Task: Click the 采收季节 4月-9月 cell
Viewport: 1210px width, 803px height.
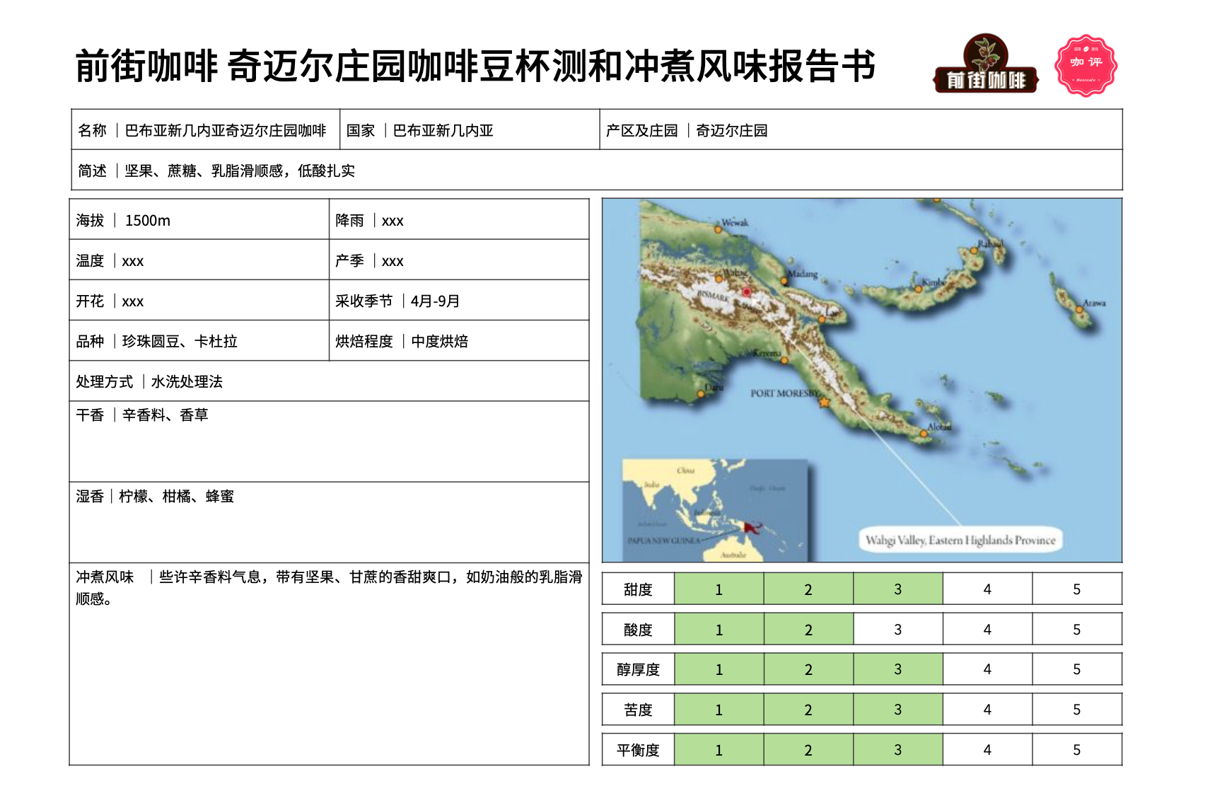Action: 458,301
